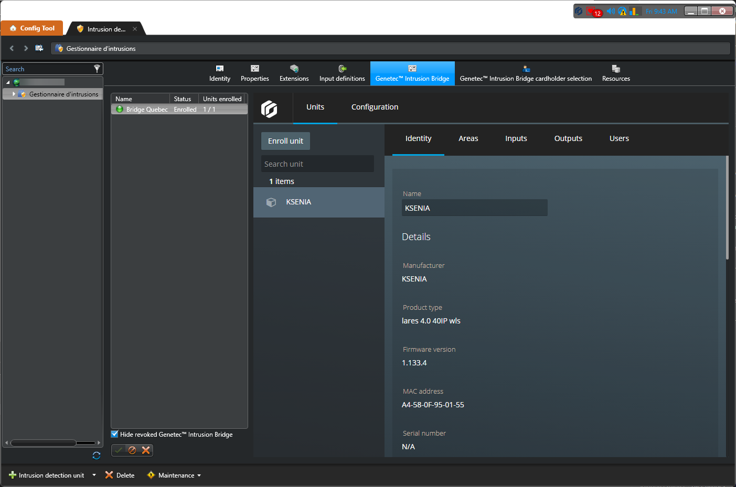Click the orange circle-slash icon under bridge list
Image resolution: width=736 pixels, height=487 pixels.
132,450
